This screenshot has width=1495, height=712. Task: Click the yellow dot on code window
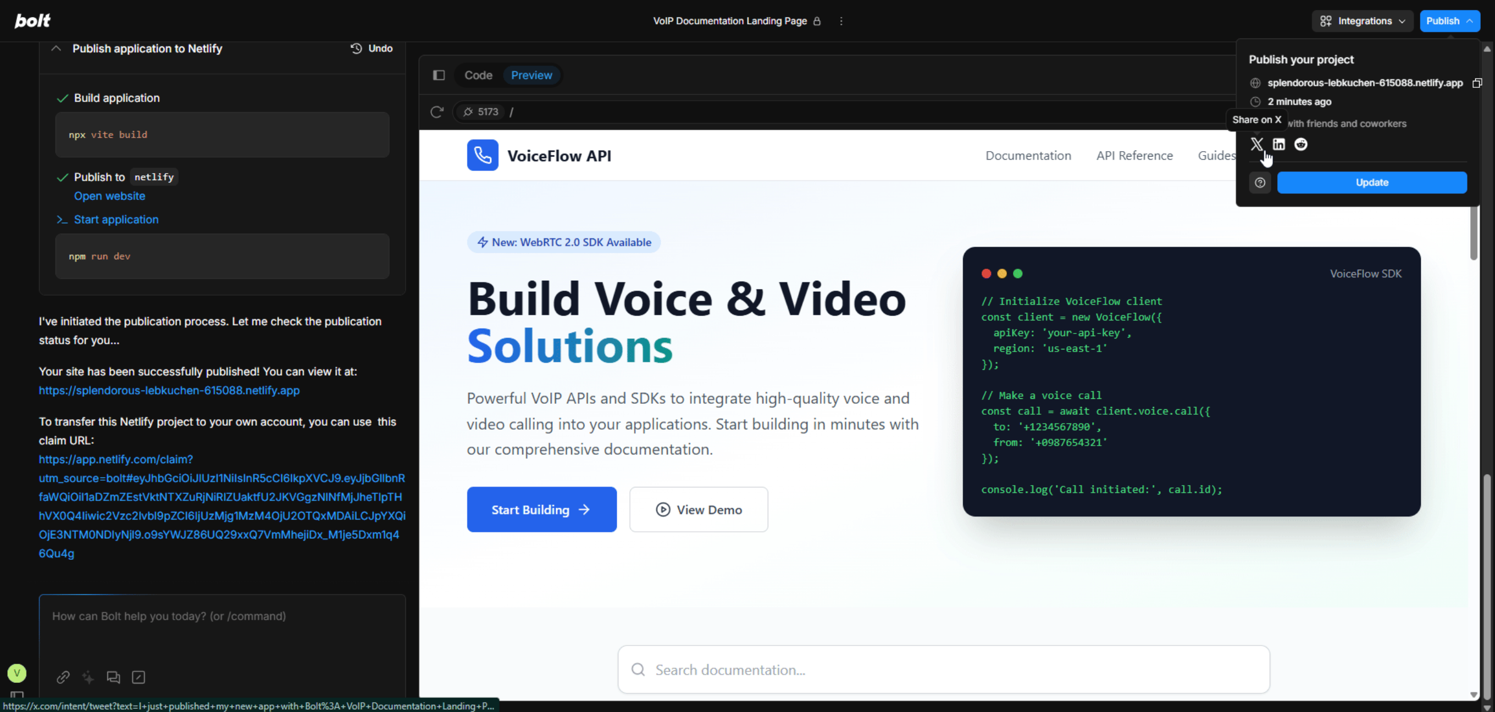[1001, 273]
